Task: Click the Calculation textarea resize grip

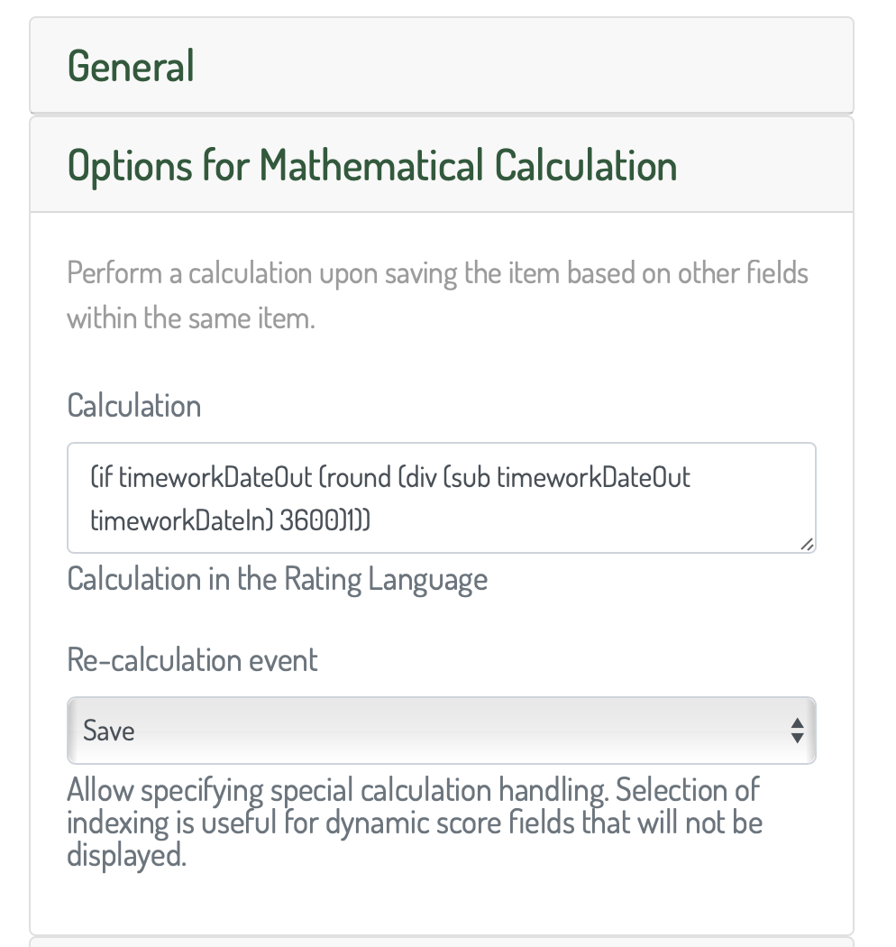Action: point(808,544)
